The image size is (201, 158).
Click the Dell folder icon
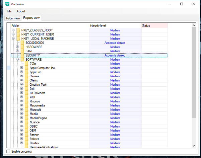coord(26,89)
